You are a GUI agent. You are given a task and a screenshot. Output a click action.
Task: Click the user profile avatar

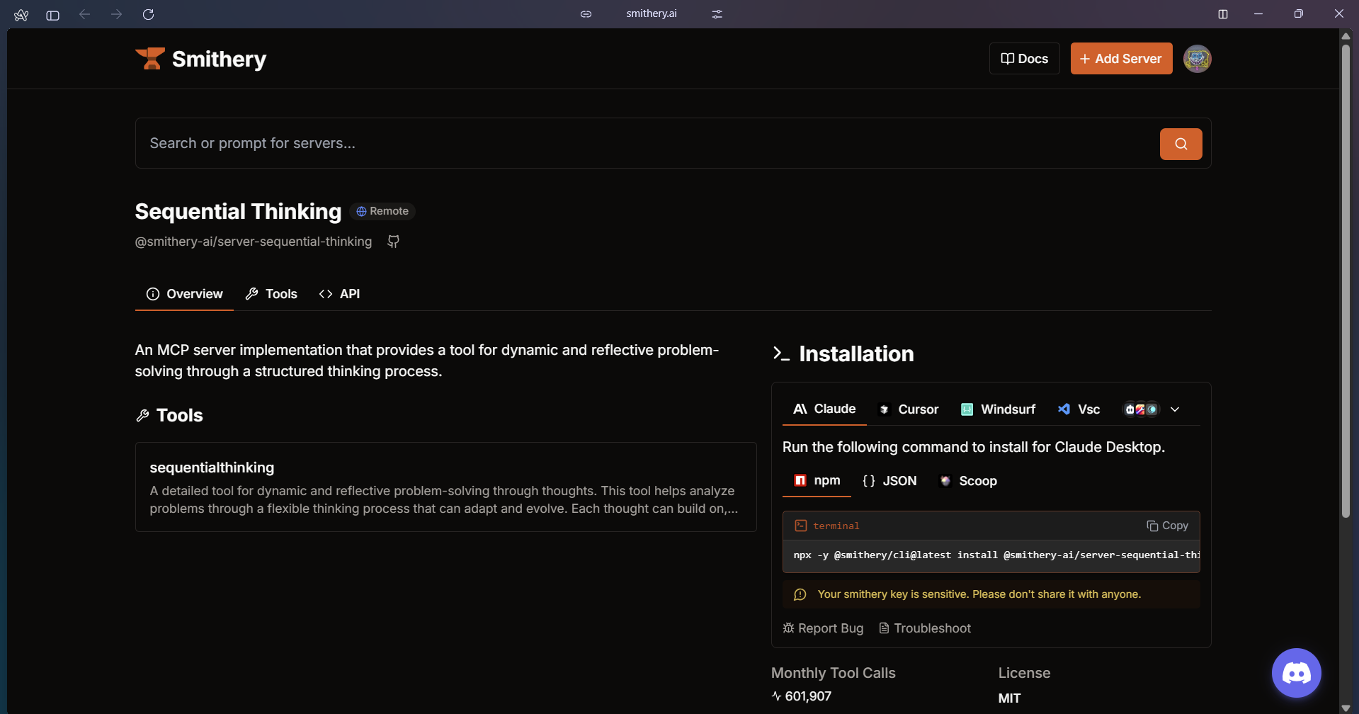(1197, 59)
